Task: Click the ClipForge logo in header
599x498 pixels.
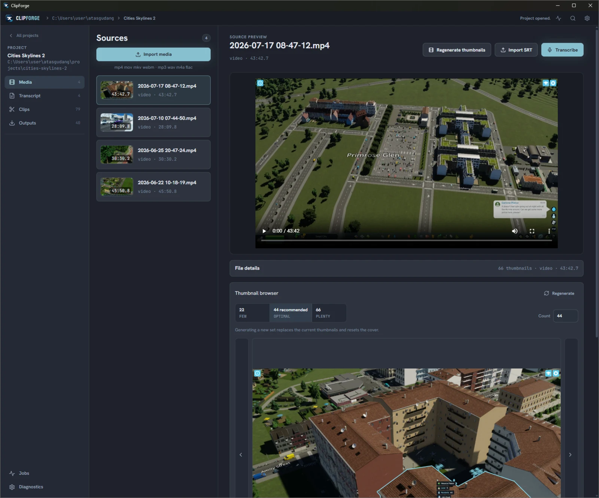Action: (x=23, y=18)
